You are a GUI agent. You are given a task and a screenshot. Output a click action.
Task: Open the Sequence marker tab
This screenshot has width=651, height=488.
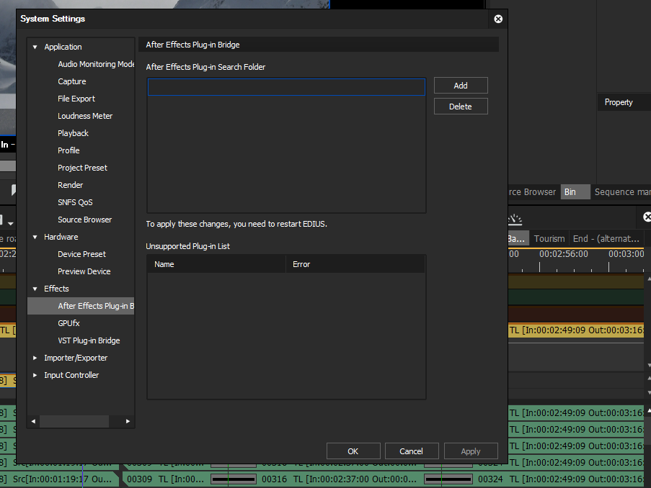622,192
